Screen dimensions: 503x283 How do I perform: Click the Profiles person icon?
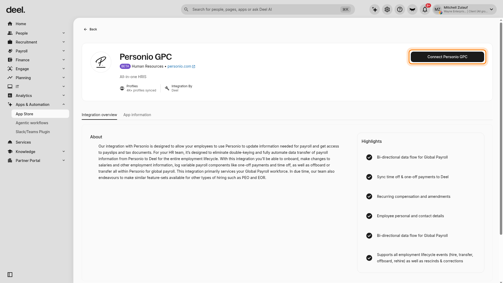point(122,88)
